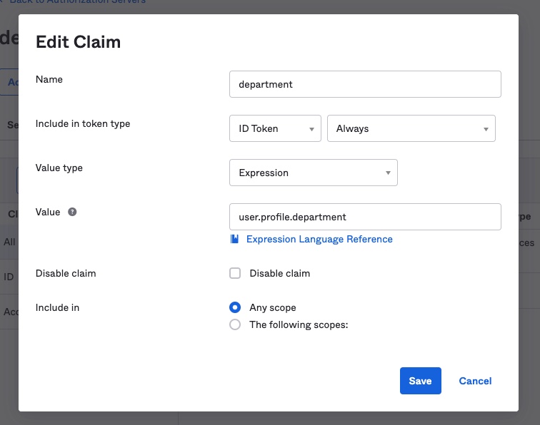Open the ID Token token type dropdown
540x425 pixels.
click(x=275, y=129)
